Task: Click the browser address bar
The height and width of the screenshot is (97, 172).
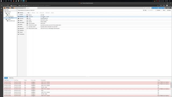Action: pyautogui.click(x=83, y=5)
